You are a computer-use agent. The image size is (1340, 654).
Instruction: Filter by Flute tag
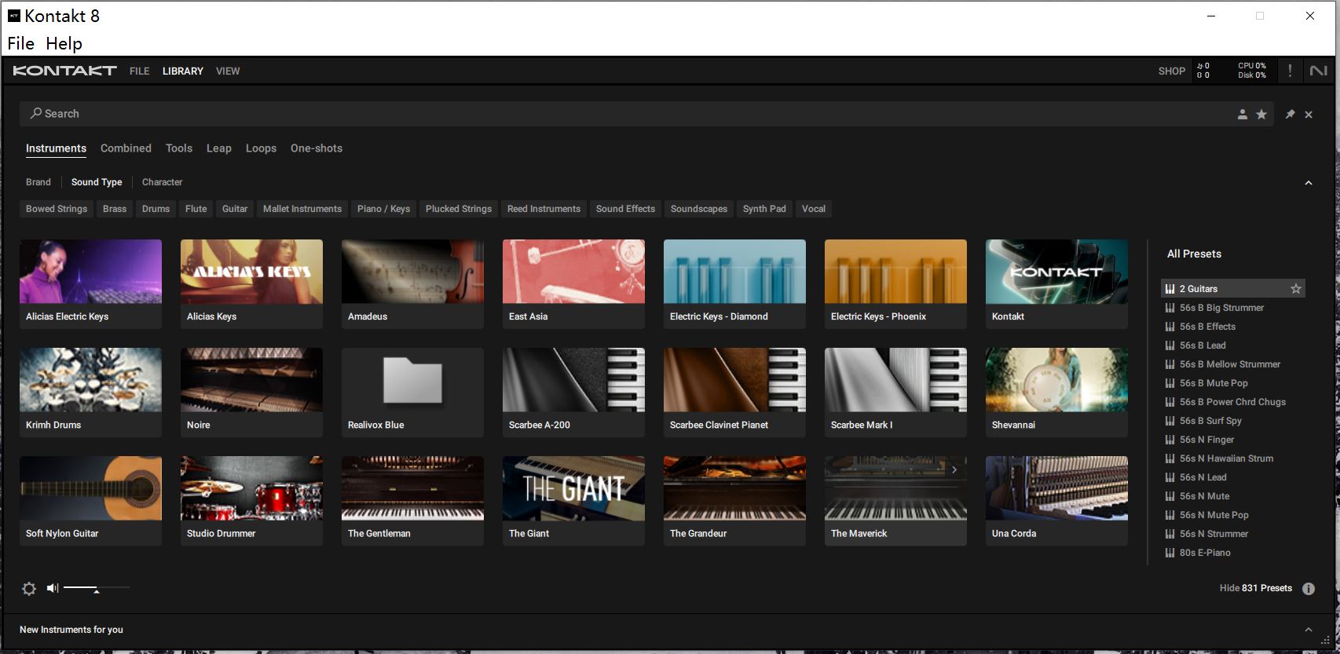pos(196,209)
